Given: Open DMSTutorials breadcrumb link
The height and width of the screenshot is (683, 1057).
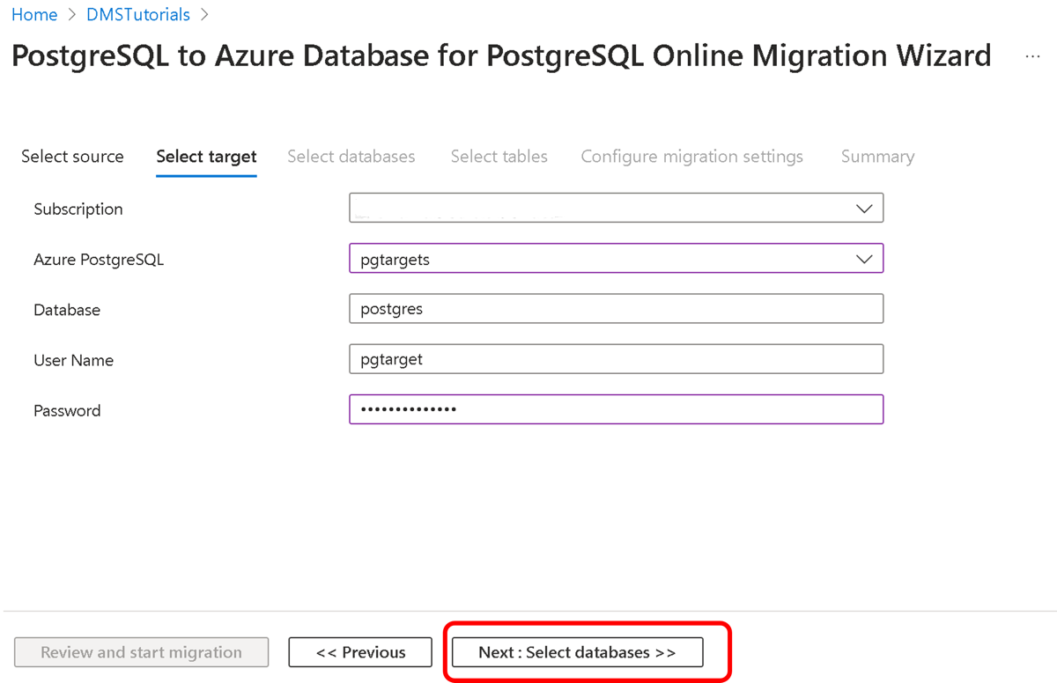Looking at the screenshot, I should coord(138,15).
